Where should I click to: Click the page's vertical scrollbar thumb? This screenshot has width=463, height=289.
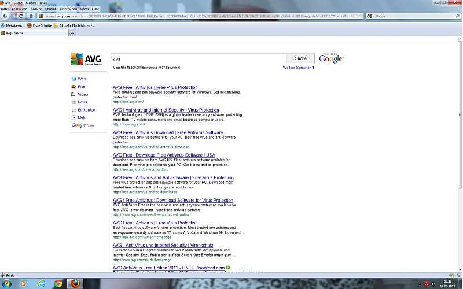click(460, 115)
